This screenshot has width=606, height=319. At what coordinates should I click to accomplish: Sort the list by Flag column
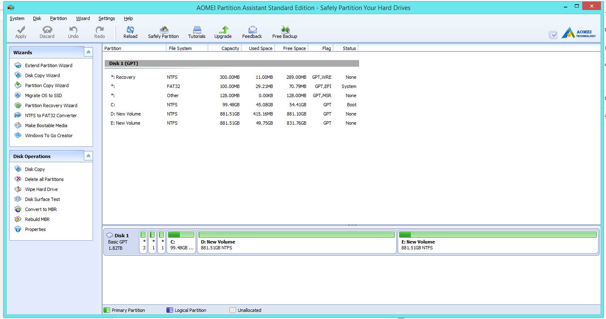320,48
